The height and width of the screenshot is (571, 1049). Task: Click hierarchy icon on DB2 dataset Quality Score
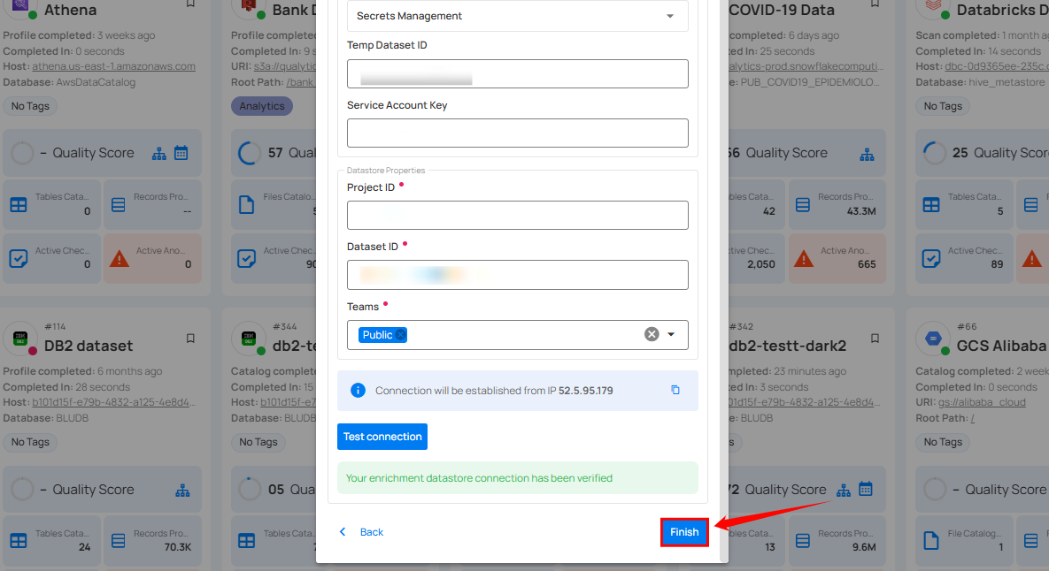click(183, 490)
